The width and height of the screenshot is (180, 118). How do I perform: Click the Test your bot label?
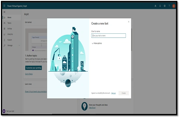pos(10,111)
